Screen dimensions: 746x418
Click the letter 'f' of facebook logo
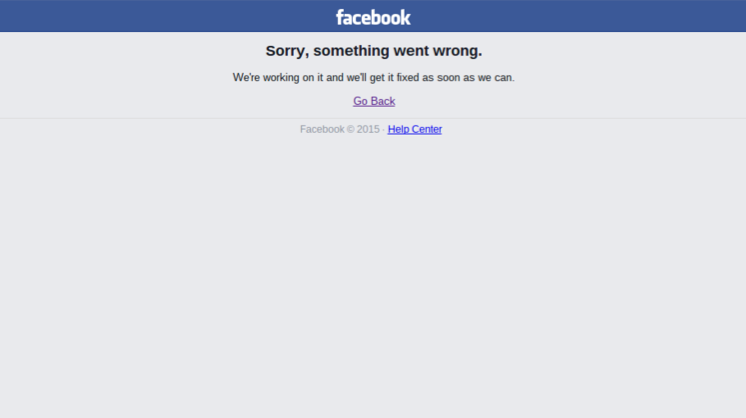[340, 17]
